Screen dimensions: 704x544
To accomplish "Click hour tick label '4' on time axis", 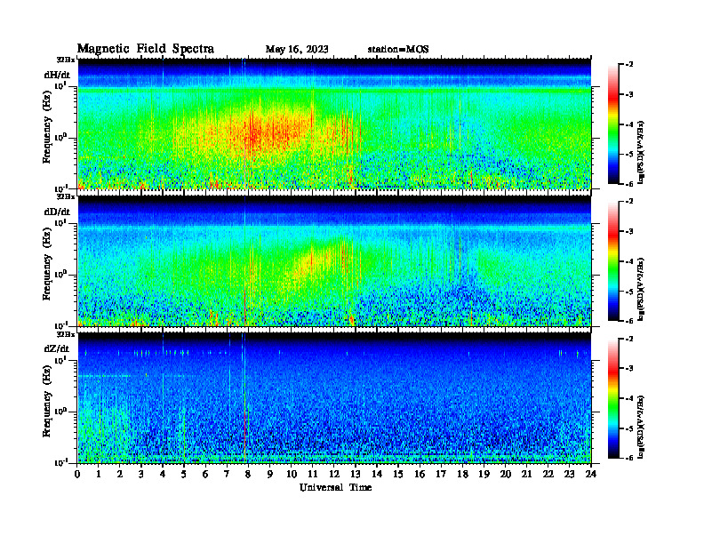I will coord(163,475).
